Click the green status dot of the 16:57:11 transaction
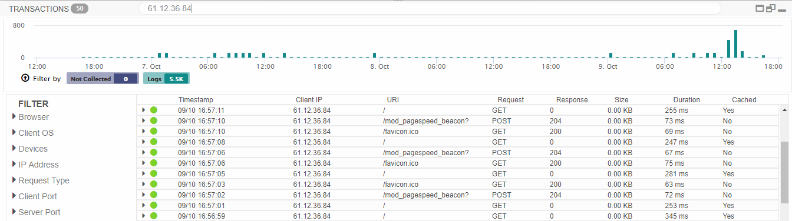 click(x=154, y=110)
